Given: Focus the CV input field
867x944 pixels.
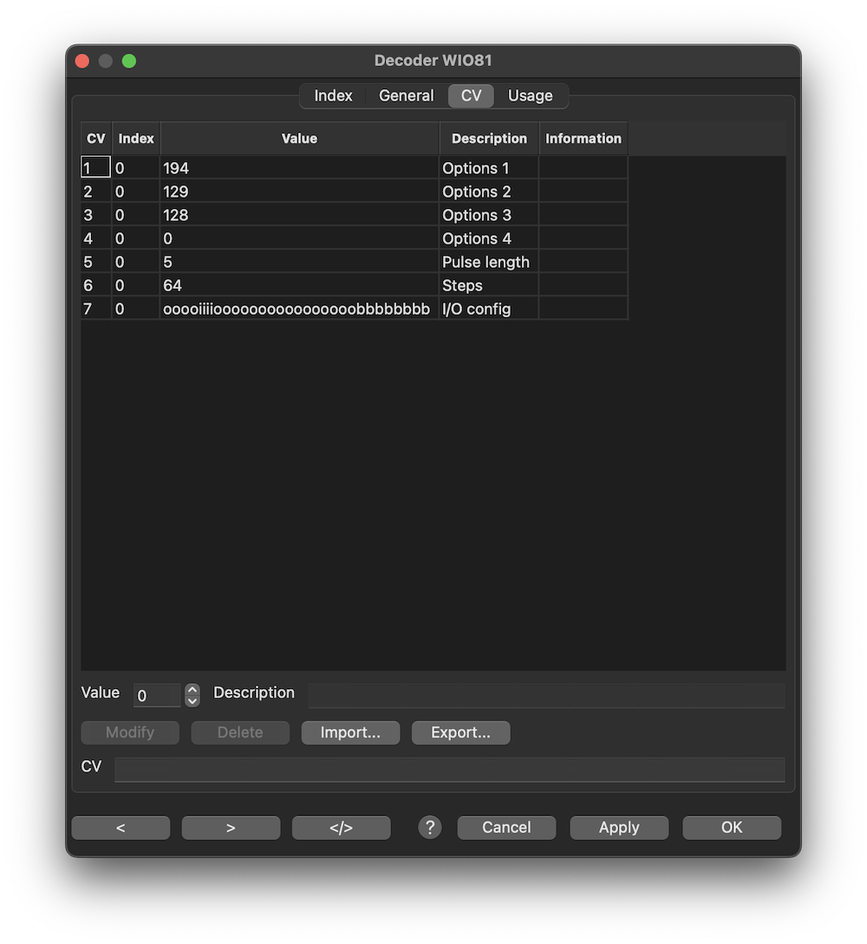Looking at the screenshot, I should click(449, 770).
